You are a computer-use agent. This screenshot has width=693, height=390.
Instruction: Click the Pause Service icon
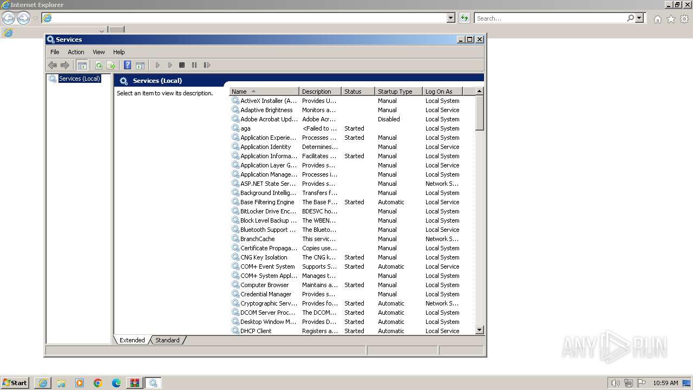click(x=194, y=65)
